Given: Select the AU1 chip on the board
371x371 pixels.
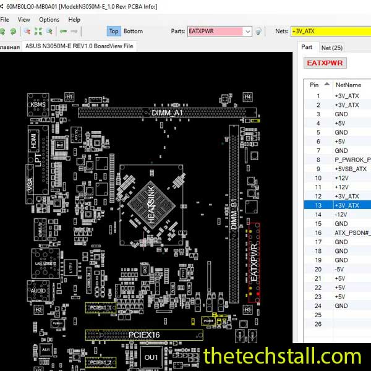Looking at the screenshot, I should 46,350.
